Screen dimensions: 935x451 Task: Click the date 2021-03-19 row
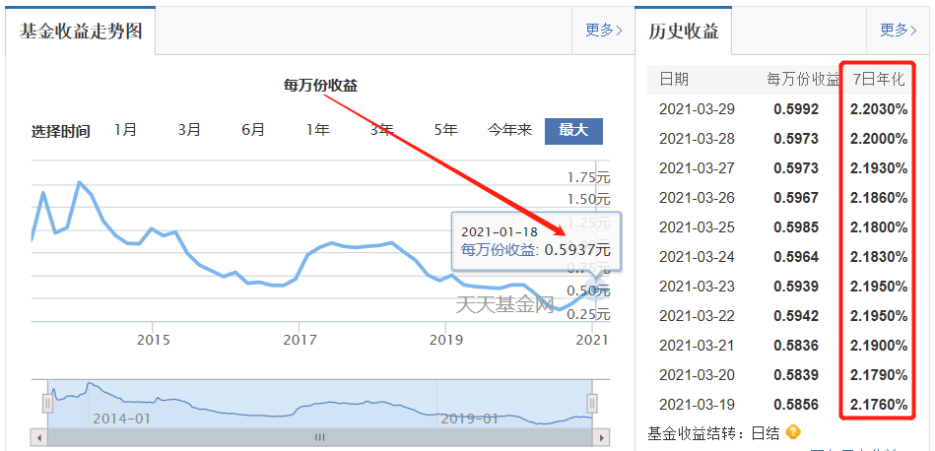[x=698, y=405]
